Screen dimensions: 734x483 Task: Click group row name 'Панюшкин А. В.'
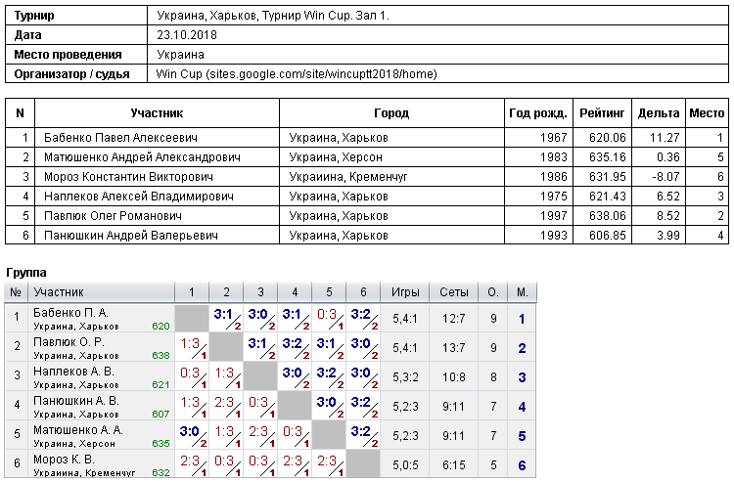click(76, 401)
